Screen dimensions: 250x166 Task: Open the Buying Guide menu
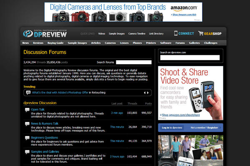[x=55, y=43]
